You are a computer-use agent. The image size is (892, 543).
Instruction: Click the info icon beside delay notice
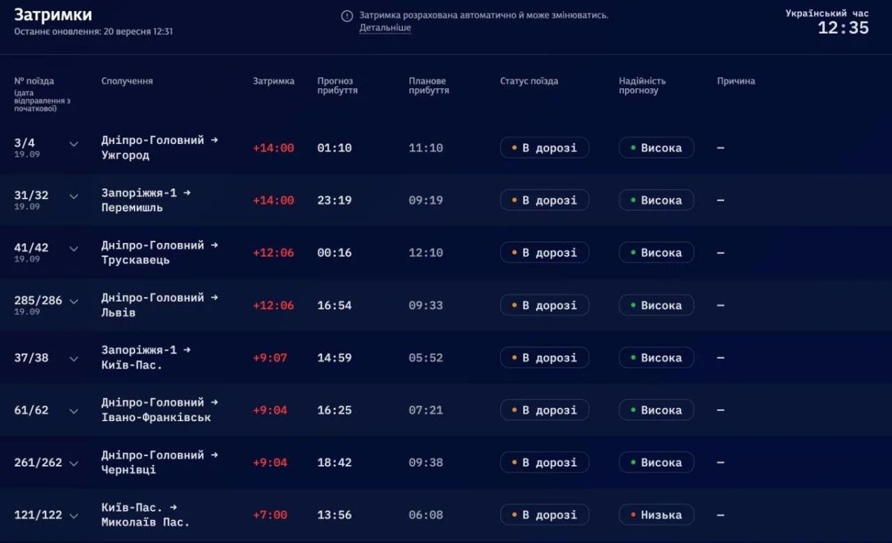click(x=346, y=16)
